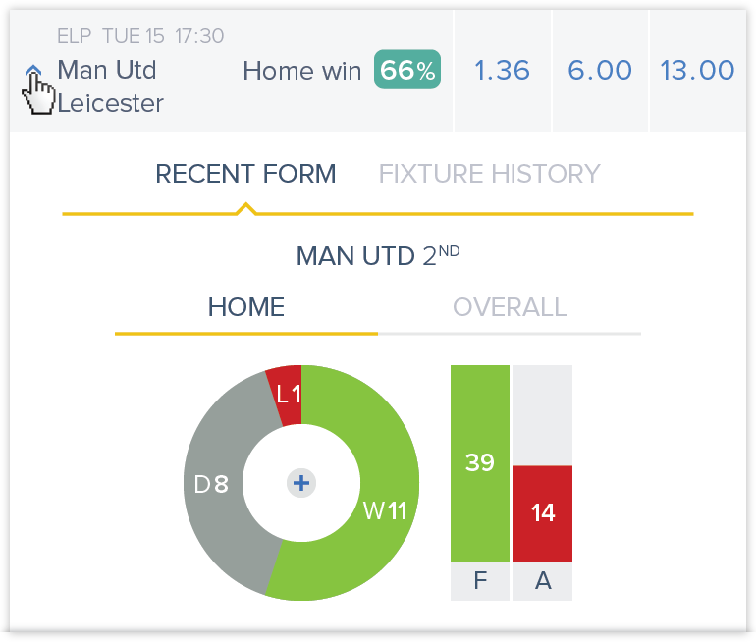Click the Leicester team name
Screen dimensions: 756x642
click(x=110, y=104)
